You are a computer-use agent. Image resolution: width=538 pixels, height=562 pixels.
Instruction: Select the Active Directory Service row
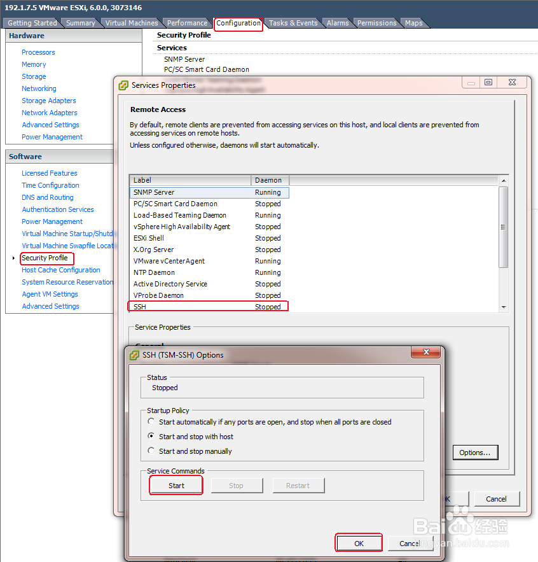209,285
